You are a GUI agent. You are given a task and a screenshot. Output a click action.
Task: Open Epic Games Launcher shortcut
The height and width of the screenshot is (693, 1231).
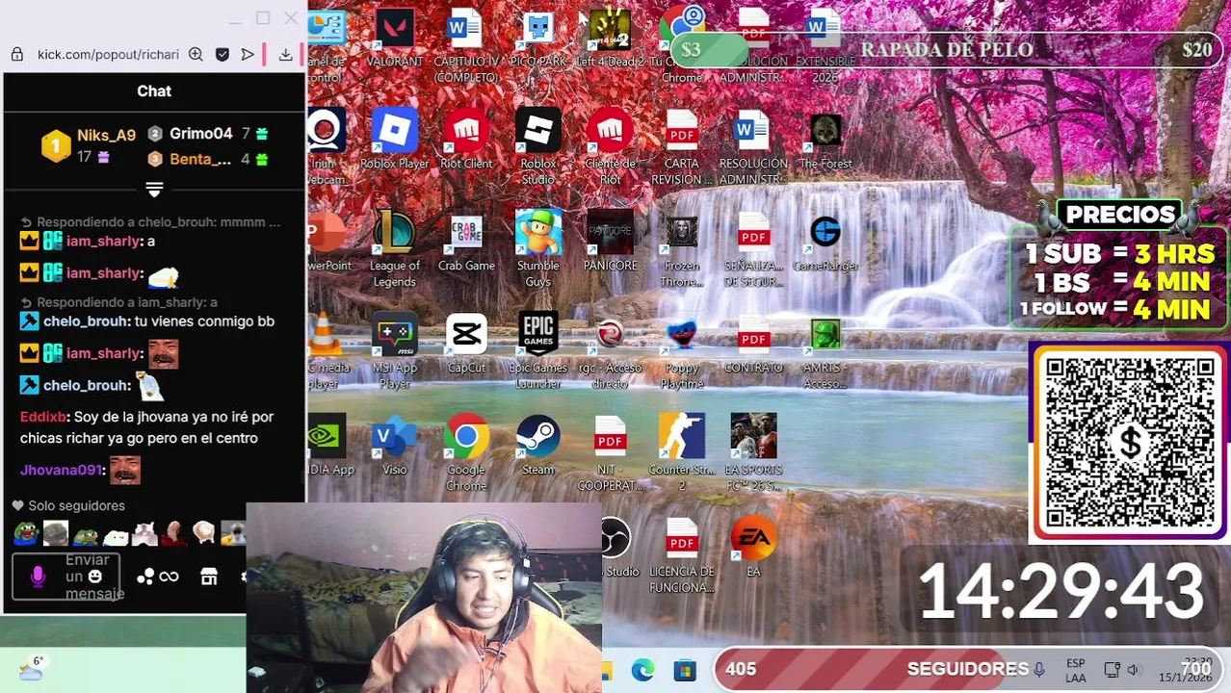point(538,351)
